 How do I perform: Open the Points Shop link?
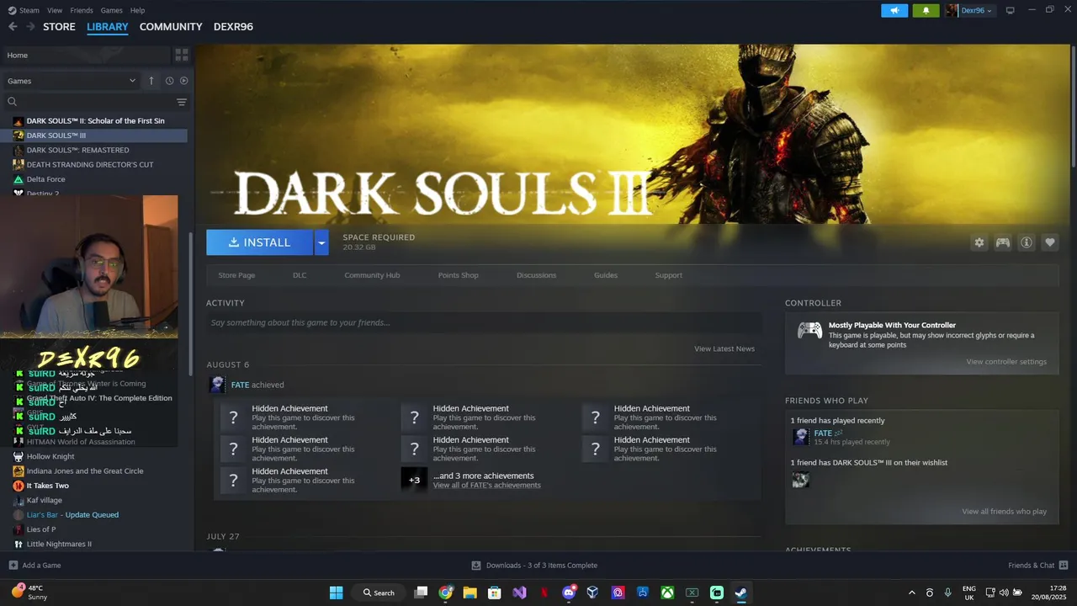(x=458, y=275)
